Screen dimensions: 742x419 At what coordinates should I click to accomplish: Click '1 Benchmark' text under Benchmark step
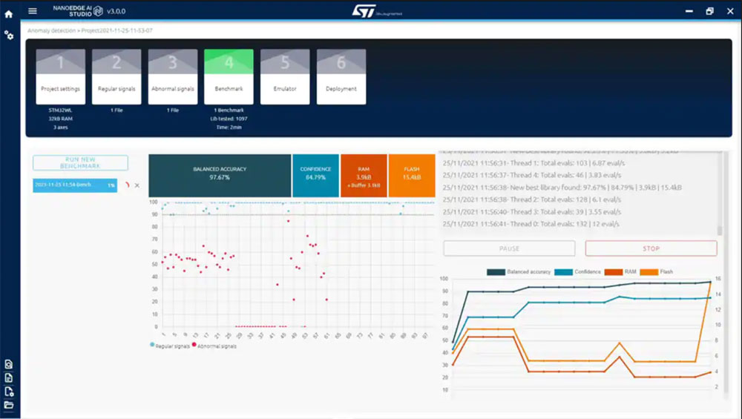229,110
